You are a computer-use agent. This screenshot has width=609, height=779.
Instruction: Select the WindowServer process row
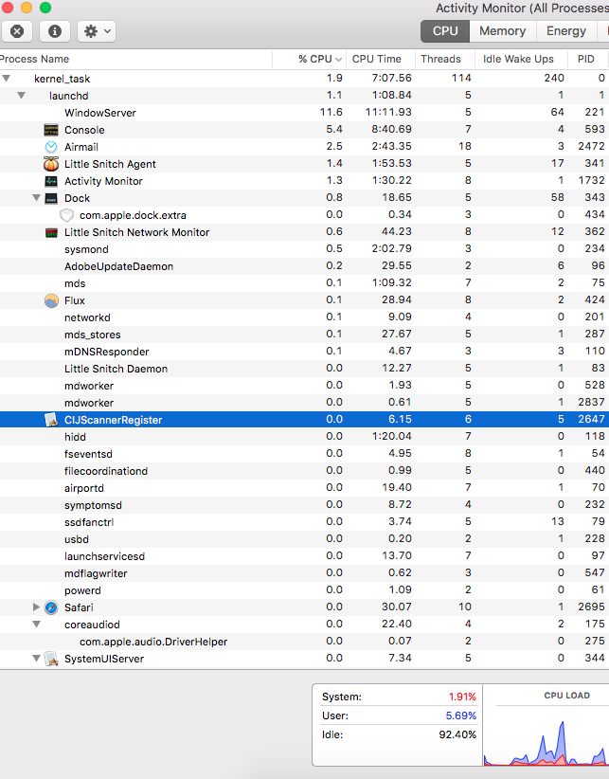point(304,113)
